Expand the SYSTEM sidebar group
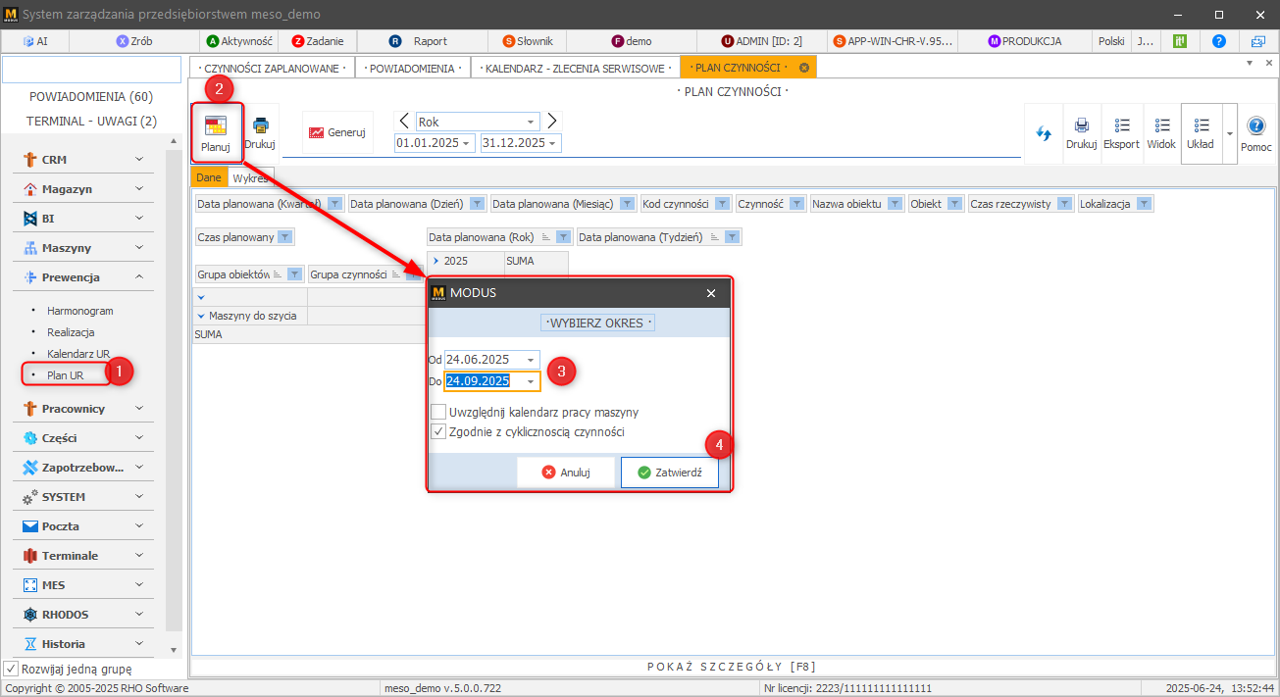 pyautogui.click(x=84, y=497)
